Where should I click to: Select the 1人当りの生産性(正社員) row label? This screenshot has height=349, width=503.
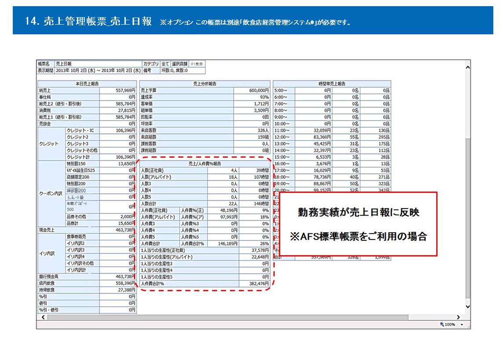189,250
